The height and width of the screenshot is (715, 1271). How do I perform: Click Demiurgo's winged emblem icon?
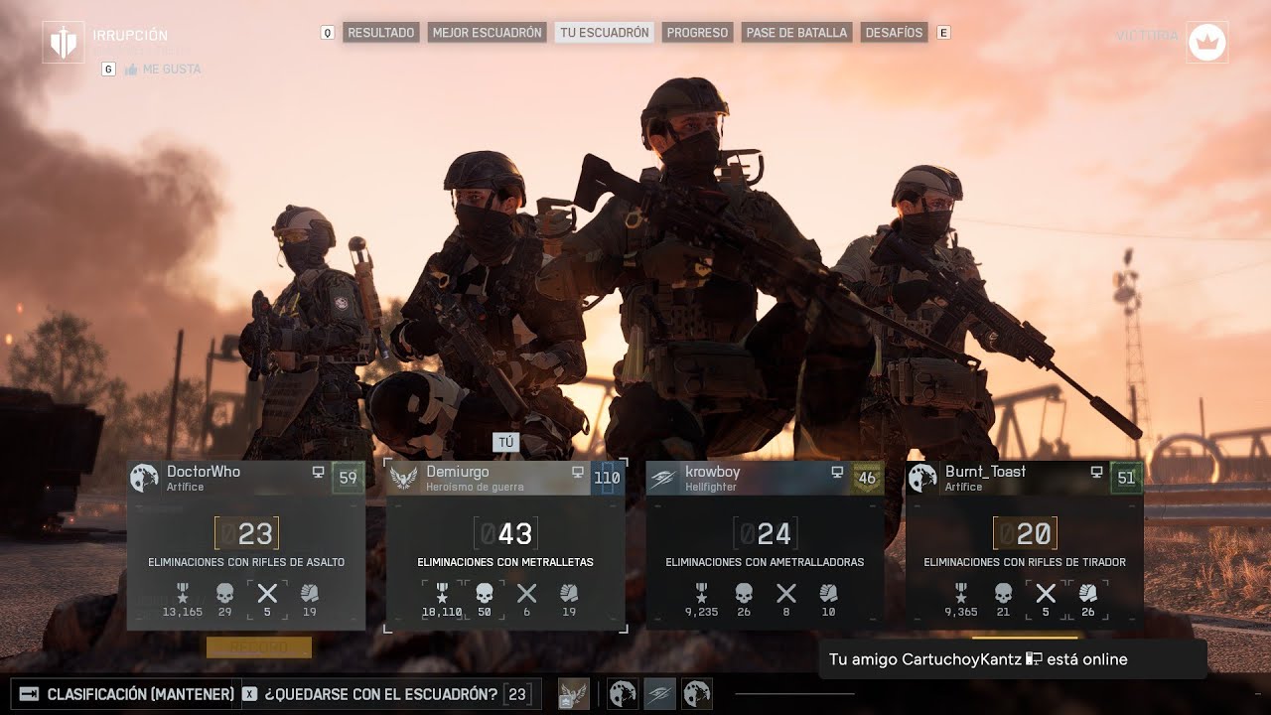pos(404,478)
